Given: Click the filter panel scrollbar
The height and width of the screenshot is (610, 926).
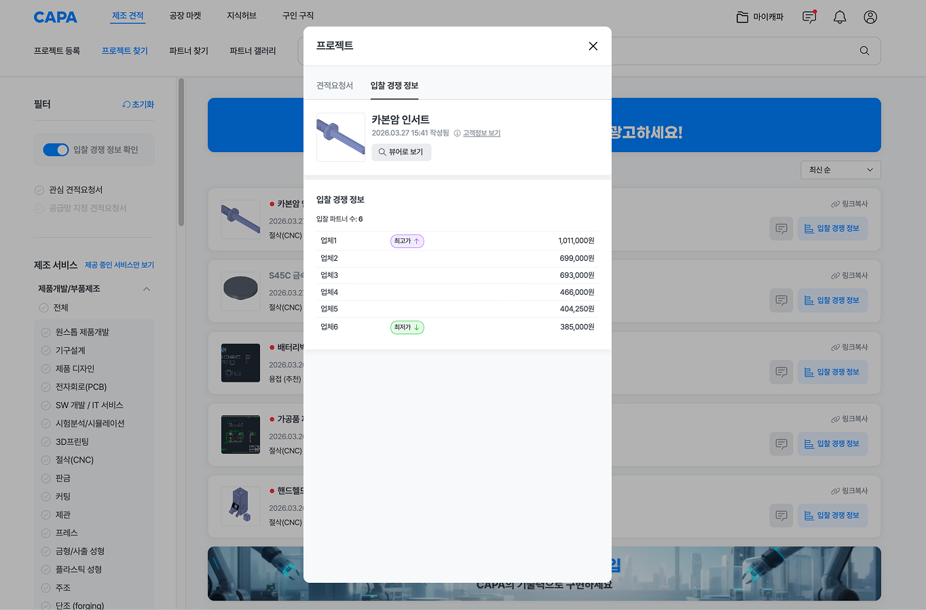Looking at the screenshot, I should (181, 153).
